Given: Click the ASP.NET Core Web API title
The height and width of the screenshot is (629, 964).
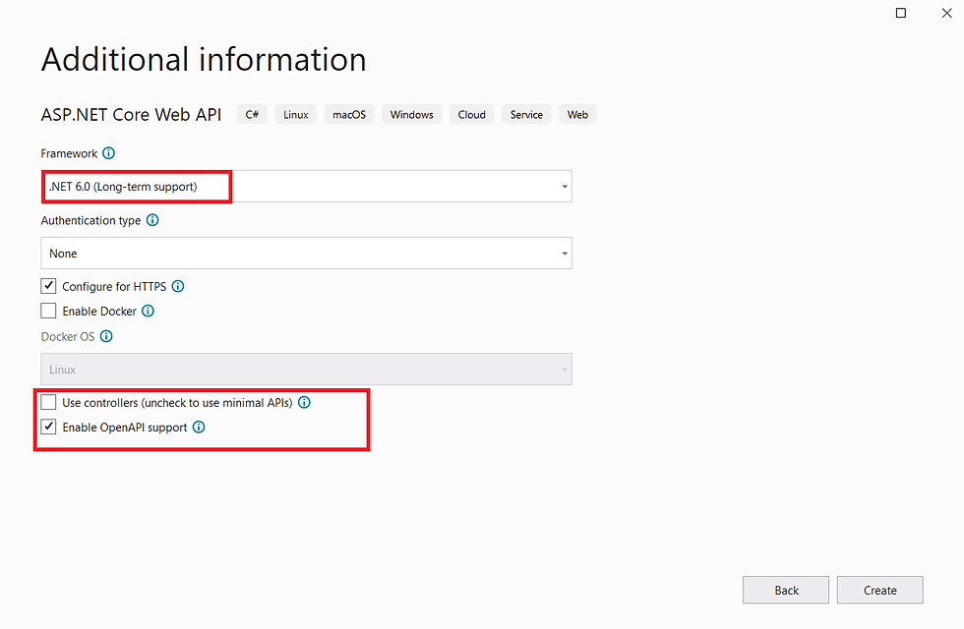Looking at the screenshot, I should pyautogui.click(x=131, y=115).
